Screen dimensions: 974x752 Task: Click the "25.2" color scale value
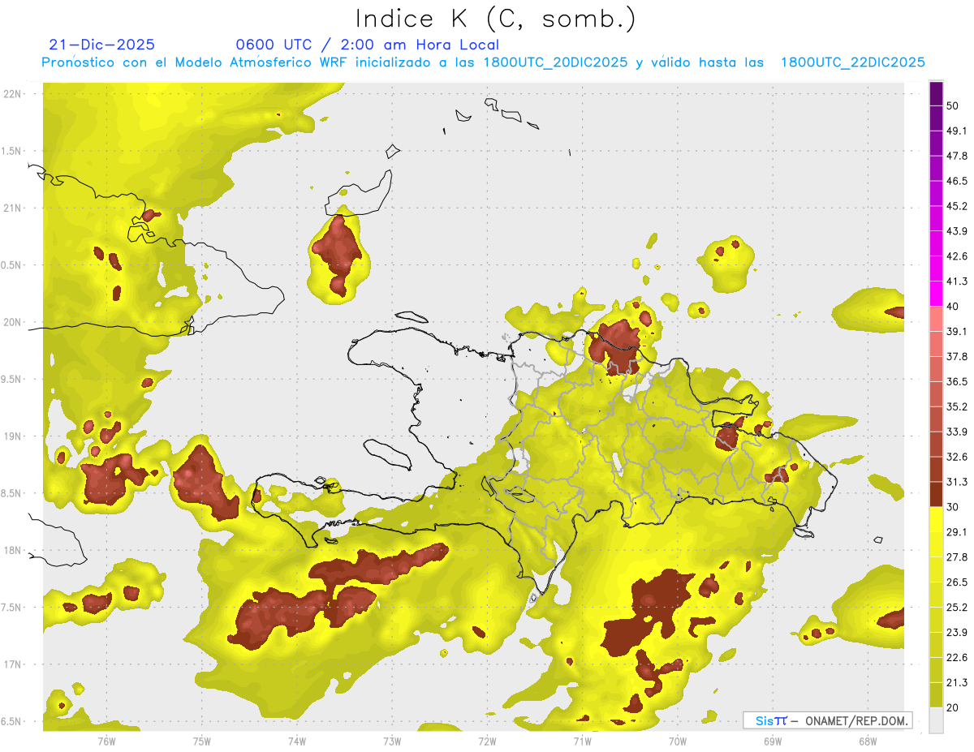point(957,608)
